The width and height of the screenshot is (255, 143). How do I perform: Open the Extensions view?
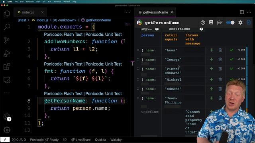(7, 67)
